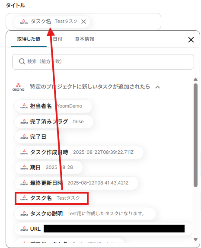Select the 担当者名 YoomDemo value
The width and height of the screenshot is (201, 248).
pyautogui.click(x=53, y=106)
